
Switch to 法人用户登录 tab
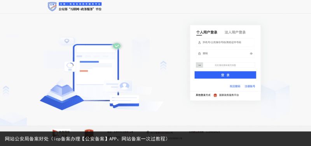click(235, 32)
